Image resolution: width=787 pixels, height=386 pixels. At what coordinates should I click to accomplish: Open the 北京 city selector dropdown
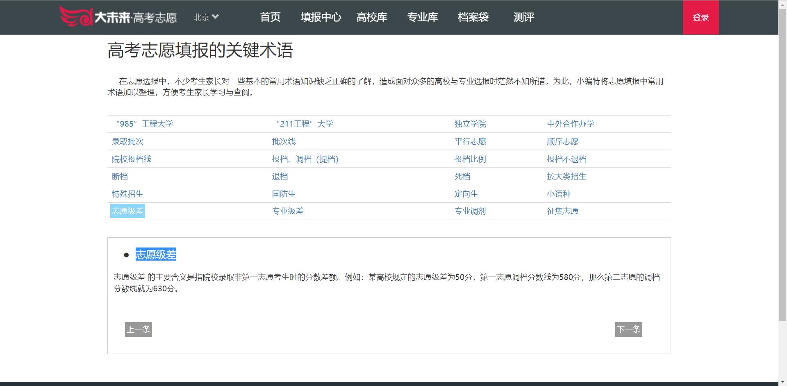(x=205, y=17)
